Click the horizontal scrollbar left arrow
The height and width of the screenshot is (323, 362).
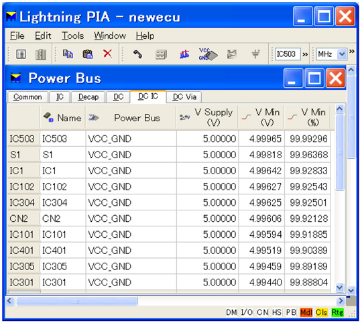(x=9, y=301)
